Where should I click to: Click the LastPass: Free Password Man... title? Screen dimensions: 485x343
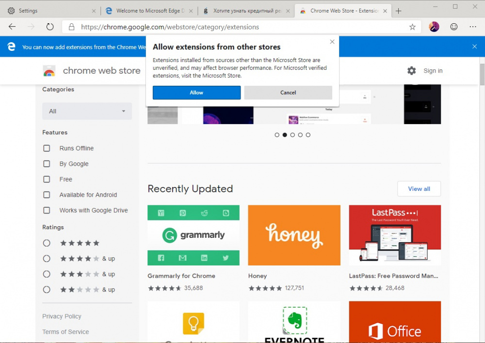[393, 276]
